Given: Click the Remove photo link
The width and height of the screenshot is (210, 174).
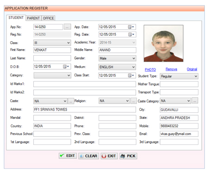Looking at the screenshot, I should [x=172, y=69].
